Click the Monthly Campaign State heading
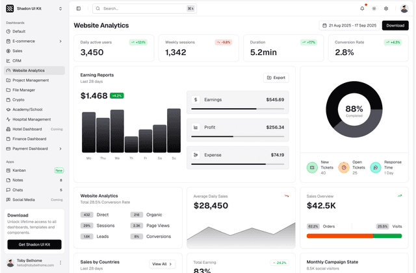Viewport: 416px width, 273px height. click(332, 262)
